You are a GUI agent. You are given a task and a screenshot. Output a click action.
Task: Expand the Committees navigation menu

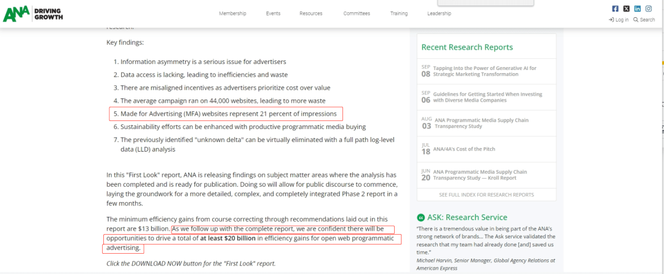(x=357, y=14)
